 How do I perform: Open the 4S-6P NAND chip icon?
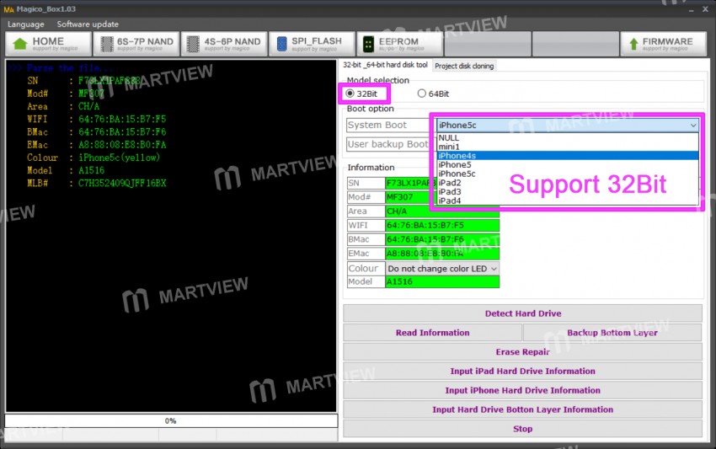pos(193,44)
